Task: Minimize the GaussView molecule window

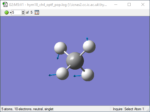Action: pyautogui.click(x=116, y=4)
